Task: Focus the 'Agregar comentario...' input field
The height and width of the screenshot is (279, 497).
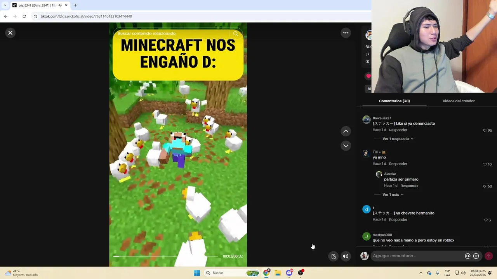Action: (417, 256)
